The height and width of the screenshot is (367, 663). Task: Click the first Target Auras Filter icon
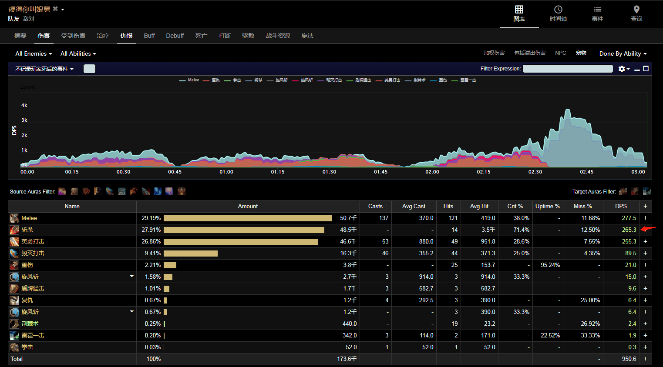point(623,191)
